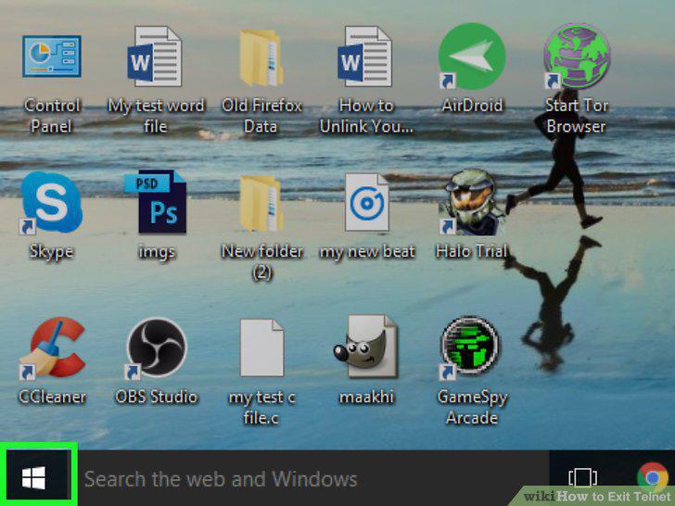675x506 pixels.
Task: Select the my test c file.c icon
Action: tap(261, 348)
